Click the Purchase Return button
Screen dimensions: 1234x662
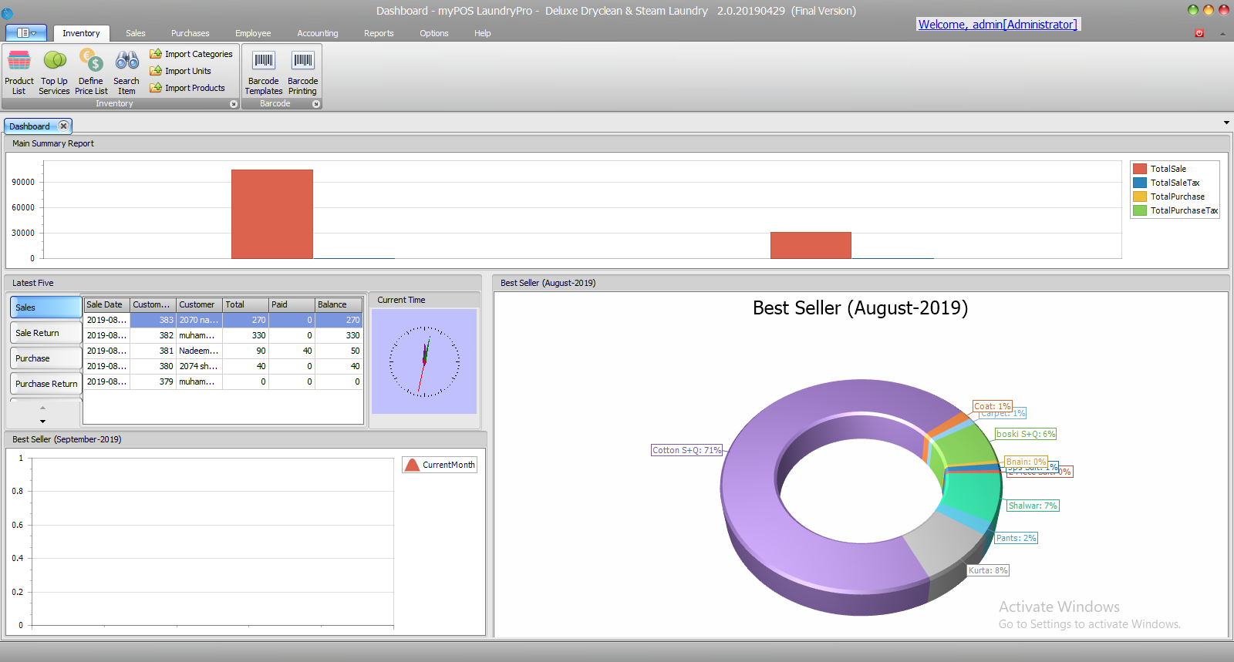[x=46, y=384]
